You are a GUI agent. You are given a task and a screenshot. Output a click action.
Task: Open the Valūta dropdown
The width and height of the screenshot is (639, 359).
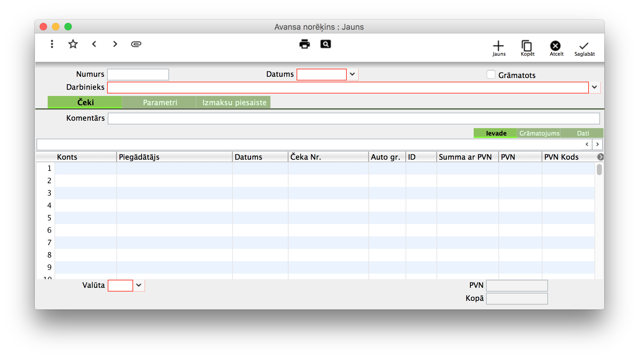pos(139,285)
